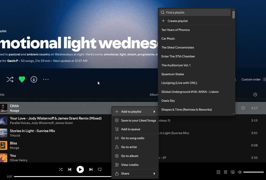Download the emotional light wednesday playlist
Image resolution: width=266 pixels, height=180 pixels.
(34, 79)
